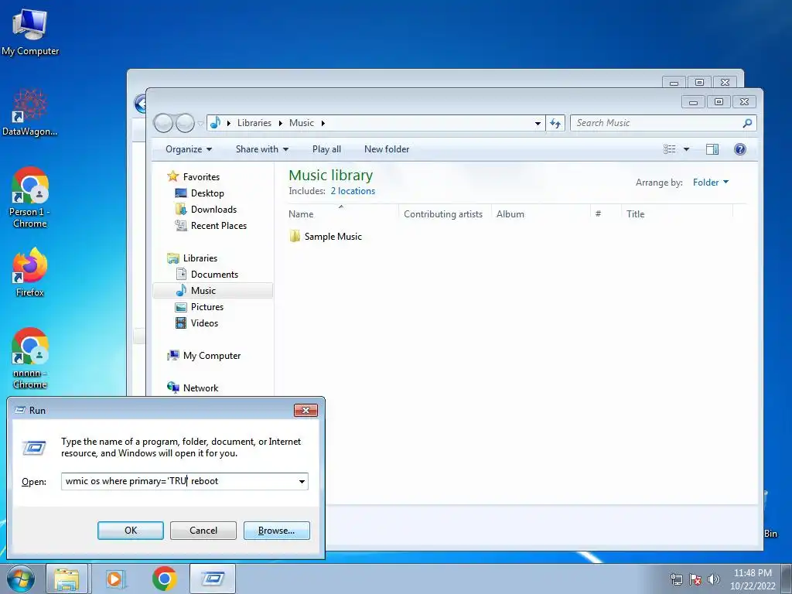Open Chrome from the taskbar
The image size is (792, 594).
(x=165, y=579)
